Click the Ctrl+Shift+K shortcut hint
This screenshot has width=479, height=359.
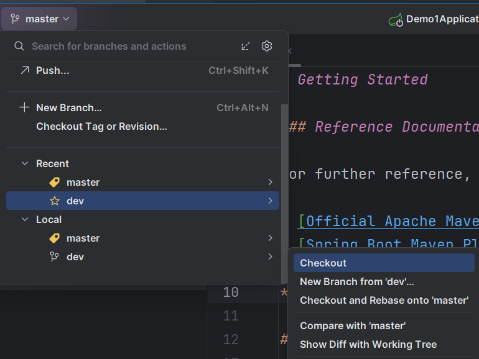tap(238, 70)
